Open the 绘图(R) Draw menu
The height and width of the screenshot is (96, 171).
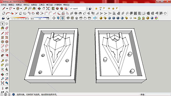point(34,5)
